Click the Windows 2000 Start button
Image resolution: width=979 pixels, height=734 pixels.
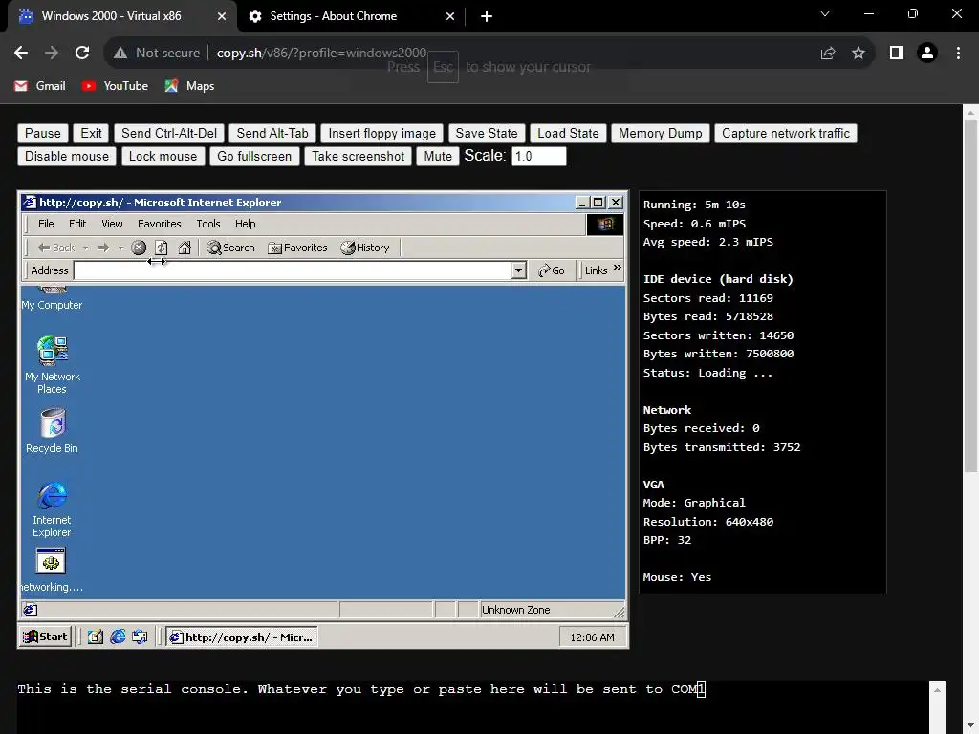45,637
